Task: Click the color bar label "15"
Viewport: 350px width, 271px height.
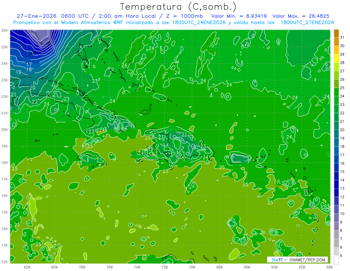Action: pos(342,172)
